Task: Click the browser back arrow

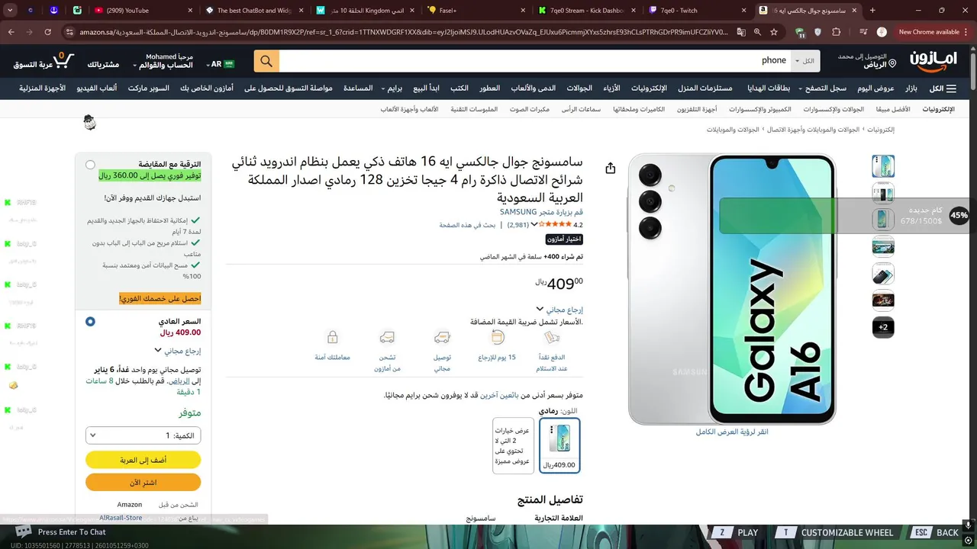Action: point(11,32)
